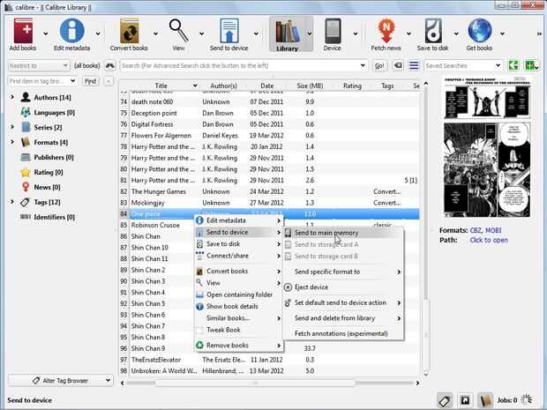Click the Find button in tag browser
Screen dimensions: 547x410
[x=90, y=81]
